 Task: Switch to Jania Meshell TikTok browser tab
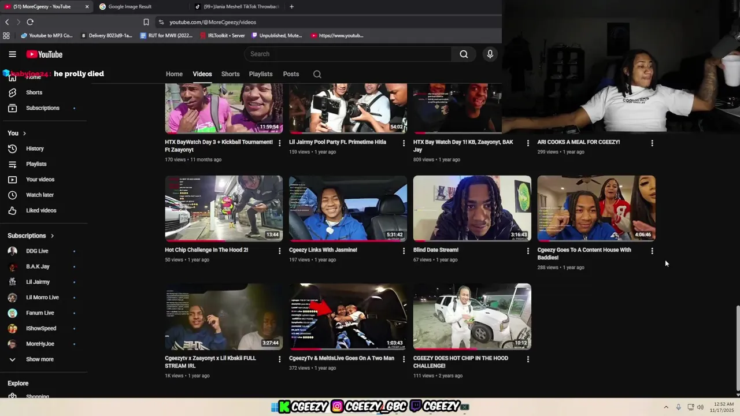click(237, 6)
